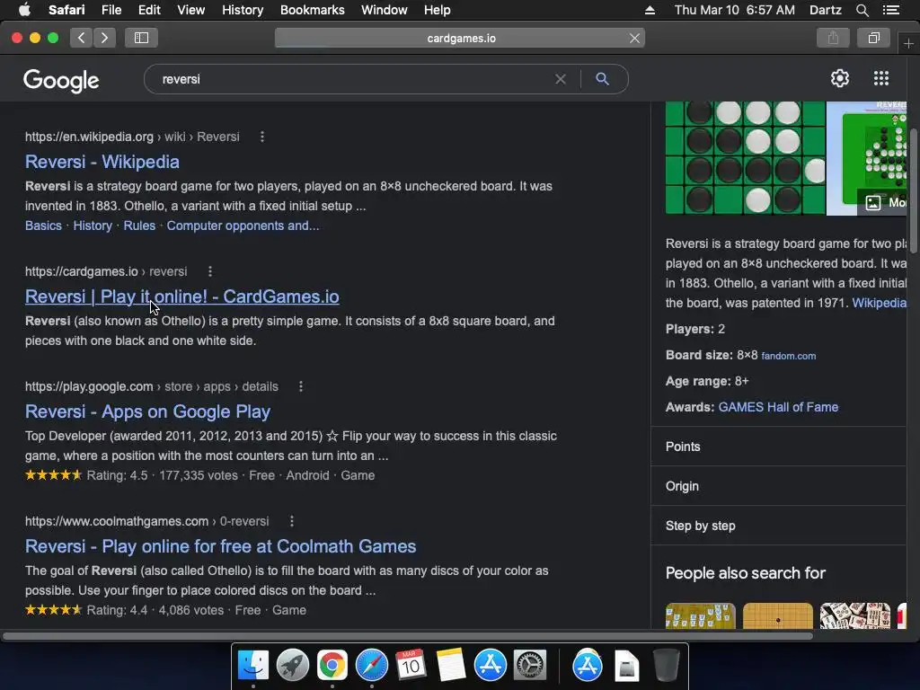This screenshot has width=920, height=690.
Task: Open the Help menu
Action: 438,10
